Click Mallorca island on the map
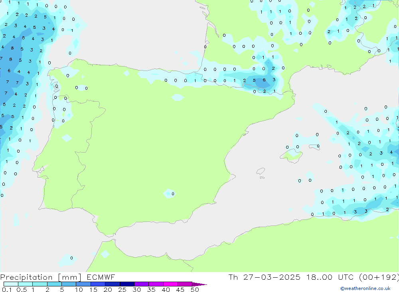The height and width of the screenshot is (292, 399). [x=291, y=155]
